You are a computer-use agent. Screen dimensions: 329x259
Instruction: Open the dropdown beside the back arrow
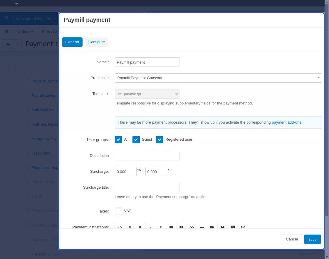click(x=18, y=44)
